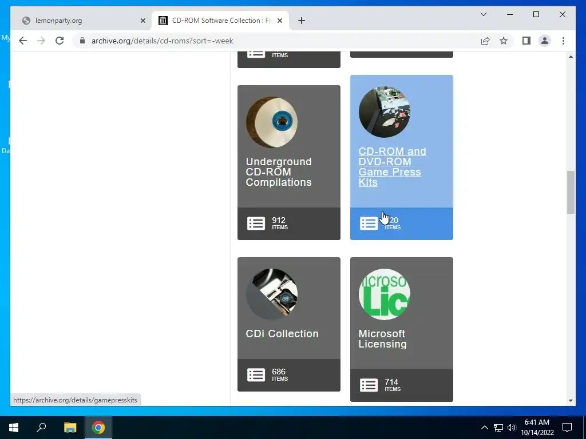The height and width of the screenshot is (439, 586).
Task: Click the Underground CD-ROM disc thumbnail
Action: [x=272, y=122]
